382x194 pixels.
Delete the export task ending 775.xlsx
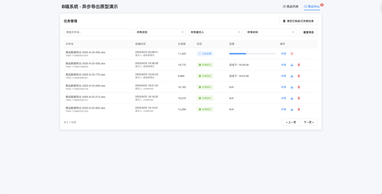tap(299, 76)
